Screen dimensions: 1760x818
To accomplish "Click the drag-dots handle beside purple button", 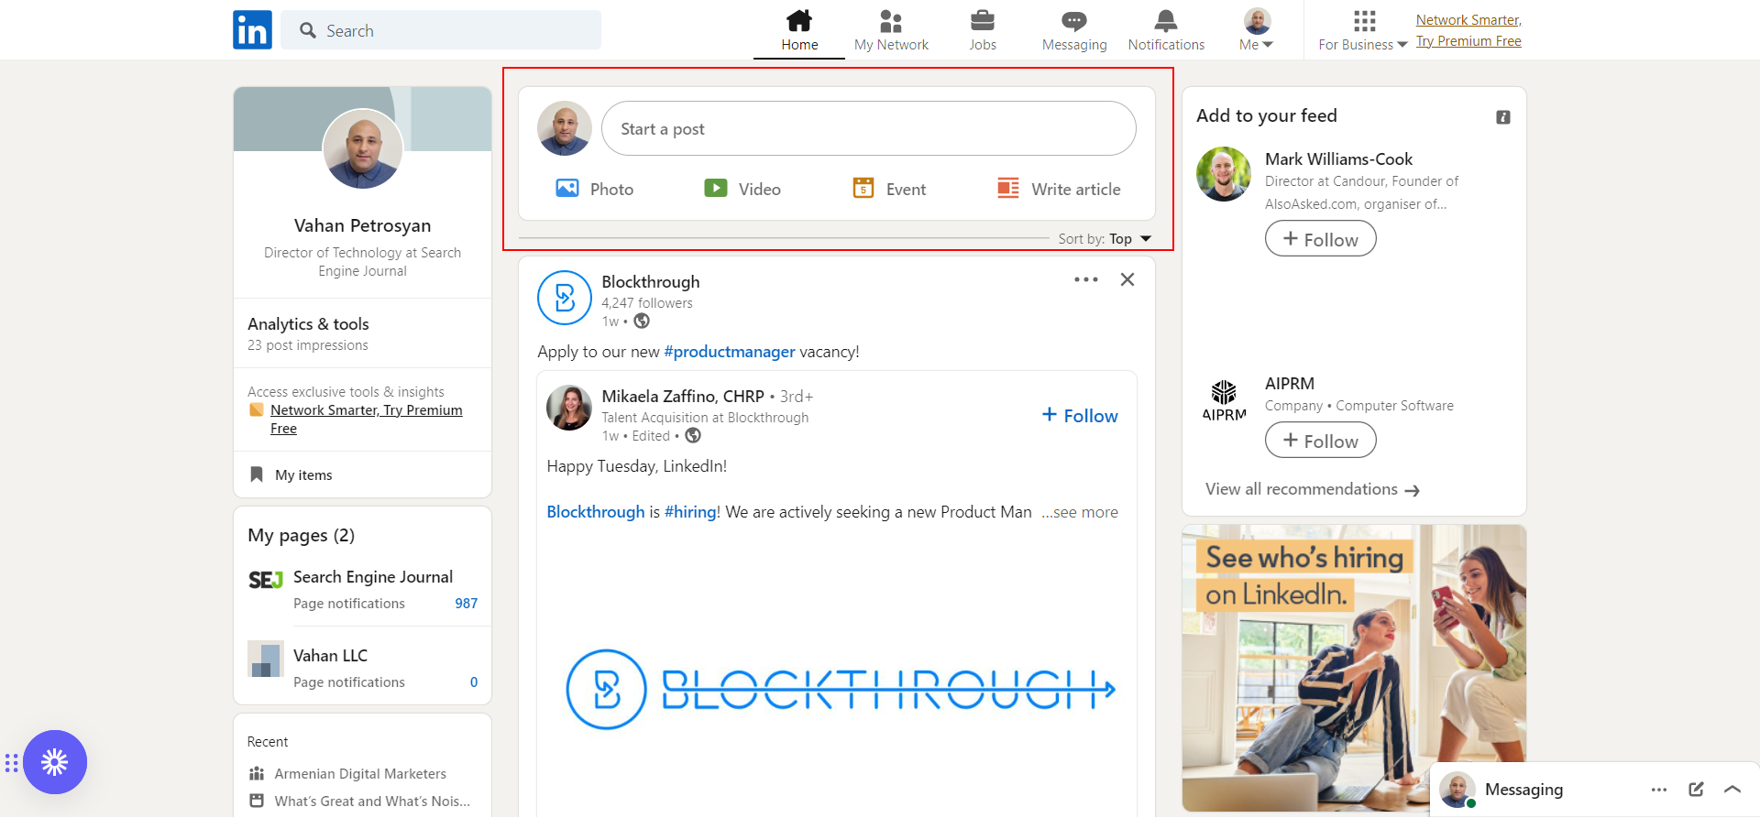I will [x=12, y=762].
